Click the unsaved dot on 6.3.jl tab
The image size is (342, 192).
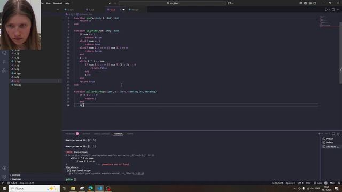[123, 10]
